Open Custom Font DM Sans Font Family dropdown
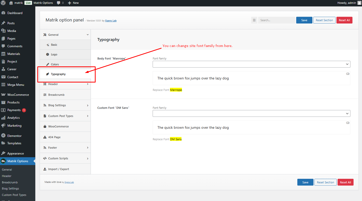 point(251,113)
